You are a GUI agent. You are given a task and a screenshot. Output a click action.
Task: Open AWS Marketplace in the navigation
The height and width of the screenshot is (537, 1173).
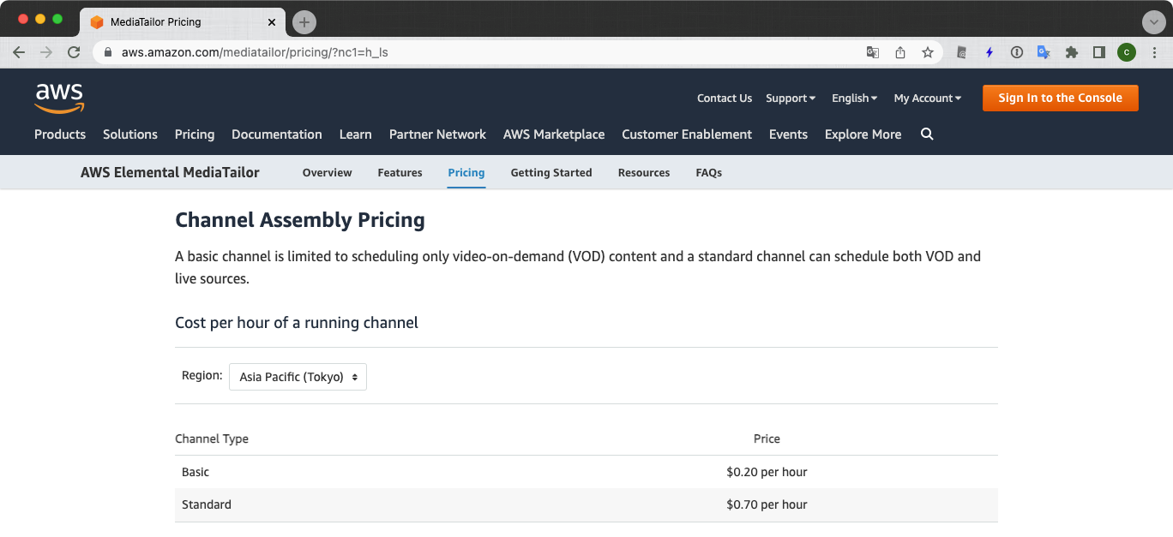tap(554, 134)
